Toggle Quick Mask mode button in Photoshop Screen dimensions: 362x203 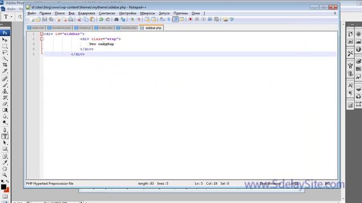(x=5, y=197)
